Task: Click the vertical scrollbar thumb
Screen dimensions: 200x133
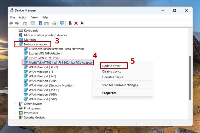Action: [190, 78]
